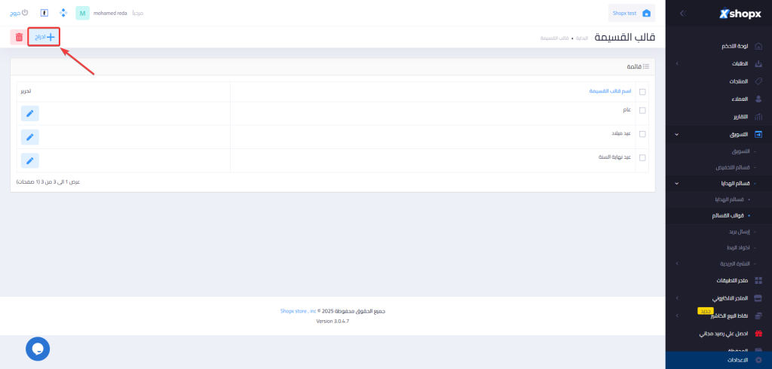Edit the عام voucher template
Viewport: 772px width, 369px height.
coord(29,114)
